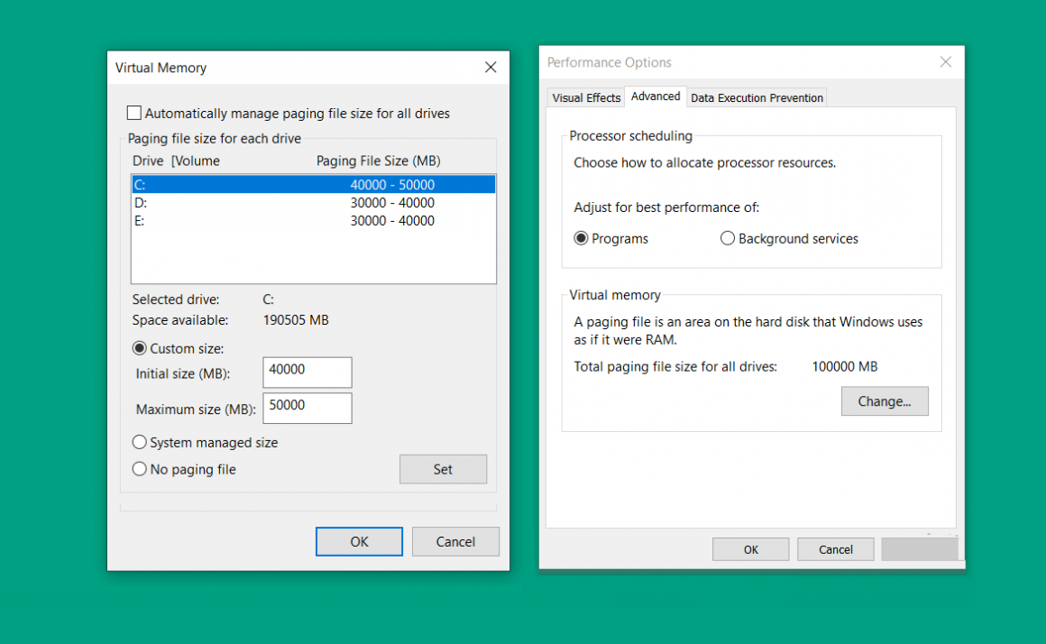Cancel the Virtual Memory dialog
The image size is (1046, 644).
[455, 541]
